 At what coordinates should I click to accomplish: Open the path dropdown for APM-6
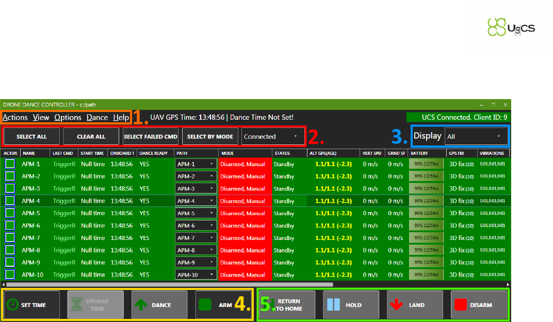[196, 226]
